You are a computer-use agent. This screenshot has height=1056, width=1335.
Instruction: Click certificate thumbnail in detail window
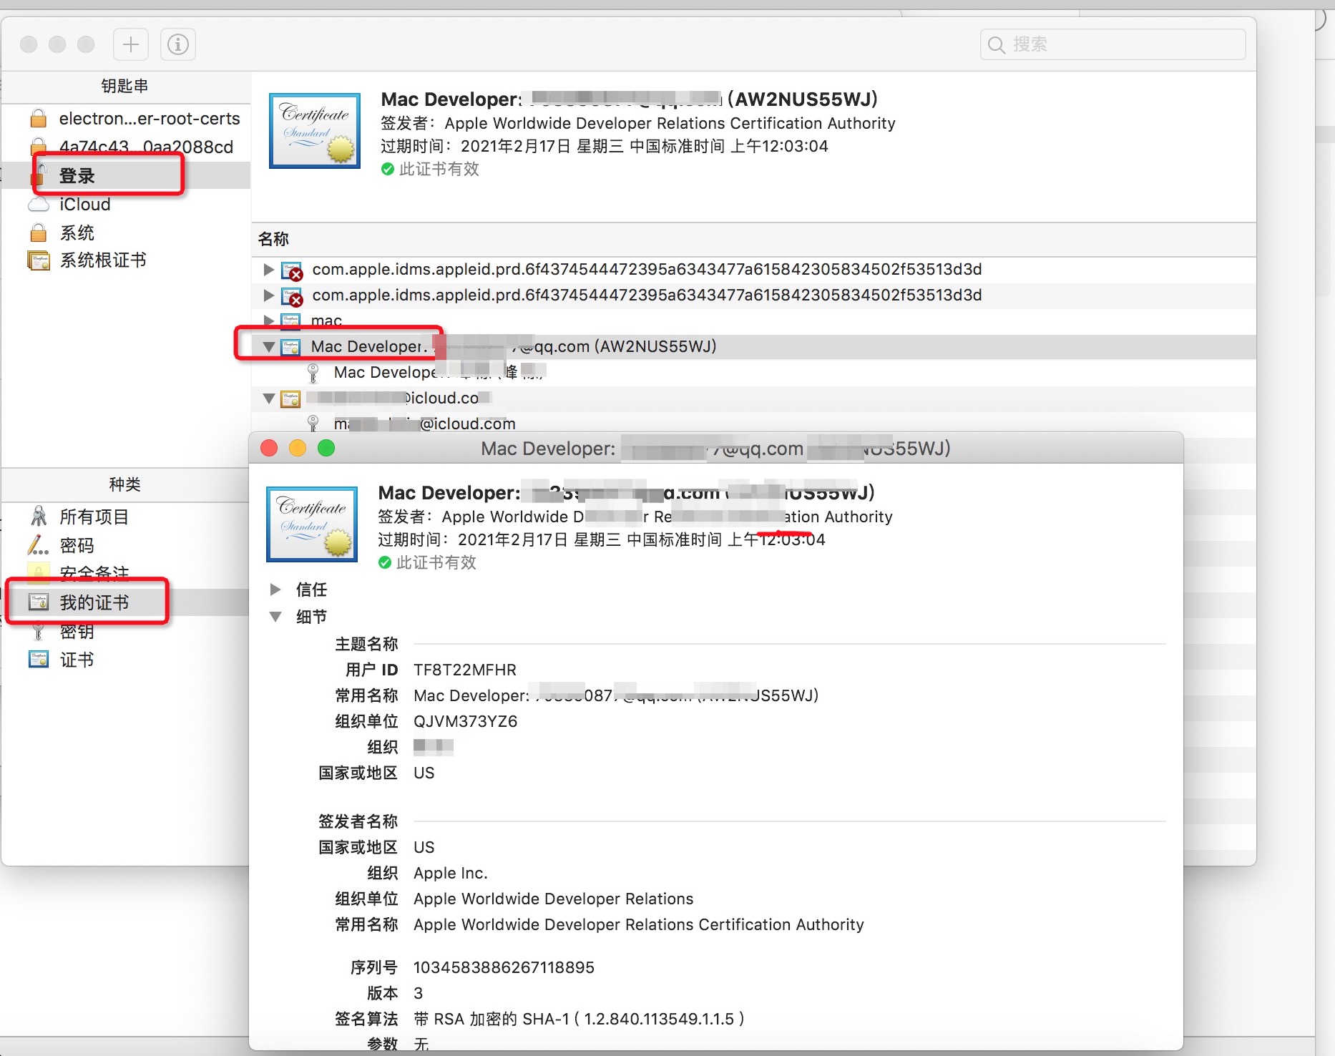click(312, 524)
